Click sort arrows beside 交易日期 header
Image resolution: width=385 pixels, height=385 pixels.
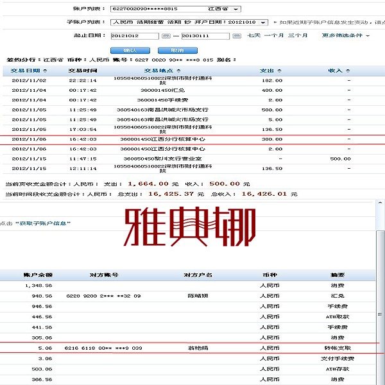[x=45, y=71]
